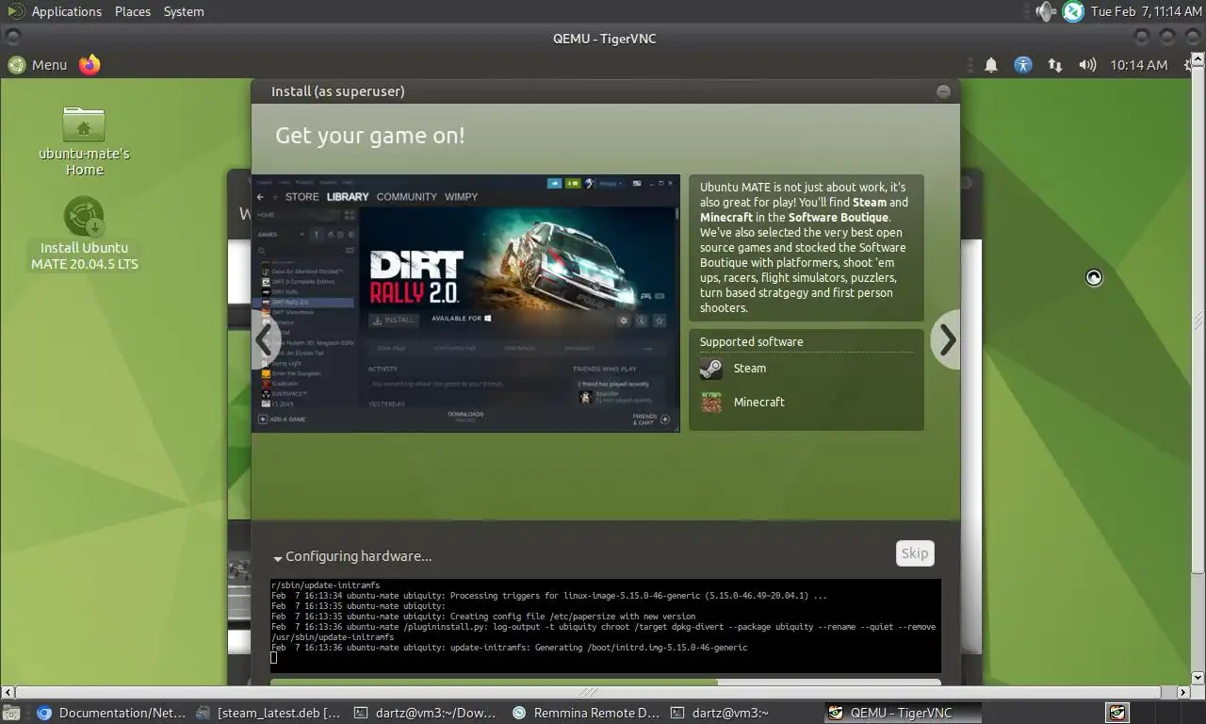Select QEMU - TigerVNC taskbar entry
This screenshot has width=1206, height=724.
tap(902, 713)
